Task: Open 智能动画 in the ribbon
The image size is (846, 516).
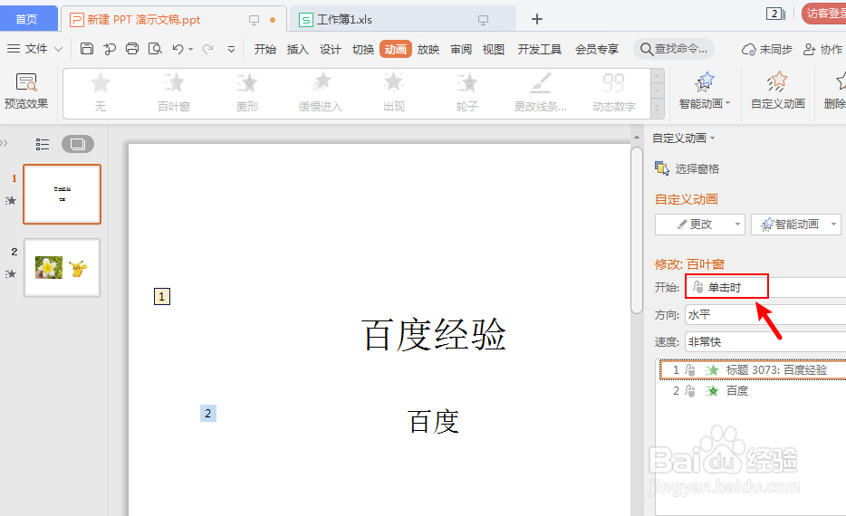Action: click(x=705, y=91)
